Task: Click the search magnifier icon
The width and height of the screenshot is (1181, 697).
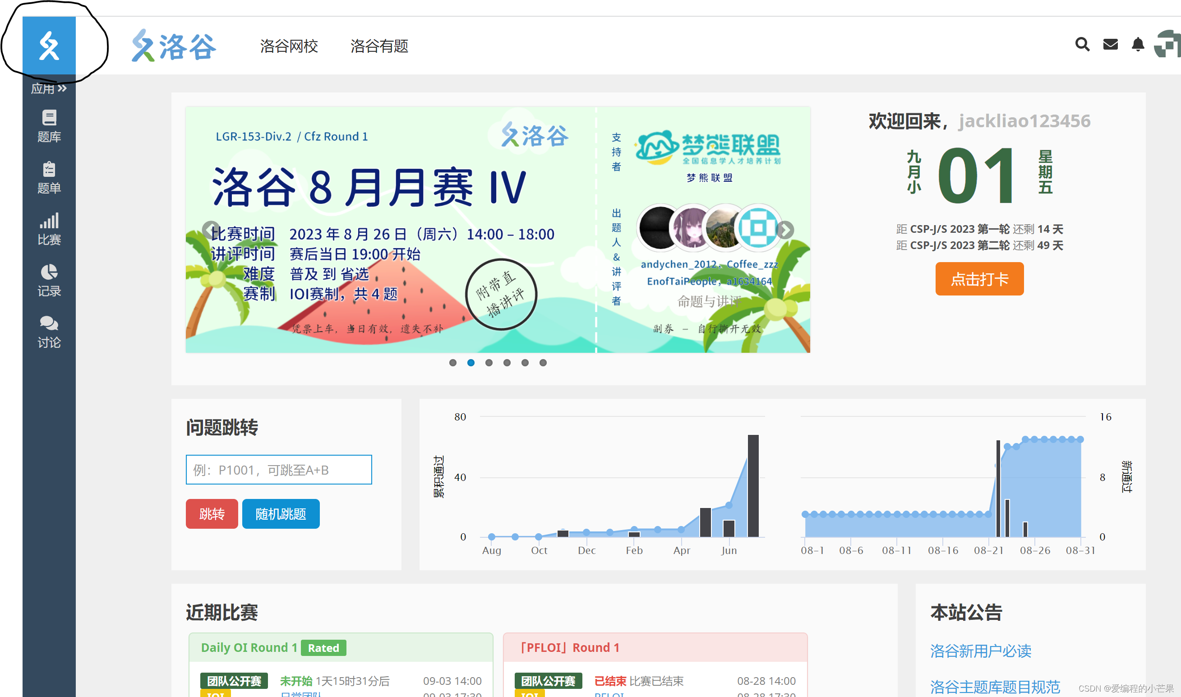Action: pyautogui.click(x=1082, y=45)
